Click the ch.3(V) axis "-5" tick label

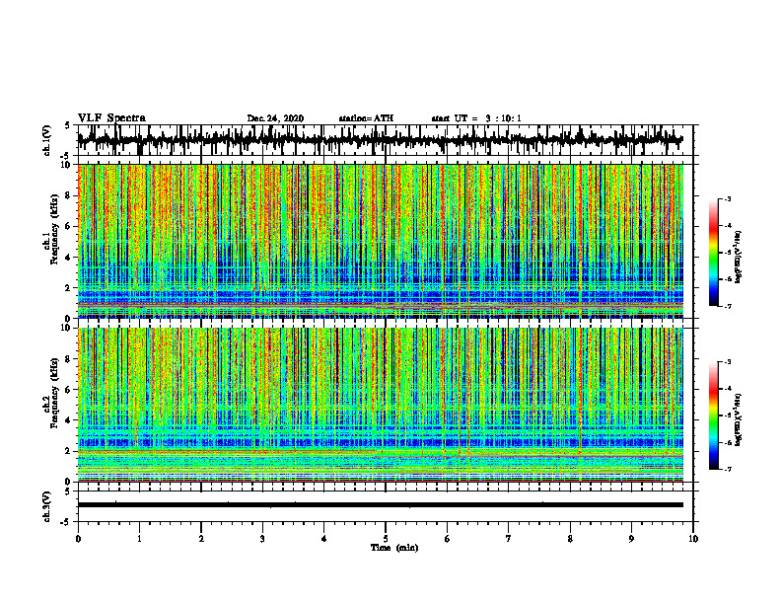click(x=67, y=522)
